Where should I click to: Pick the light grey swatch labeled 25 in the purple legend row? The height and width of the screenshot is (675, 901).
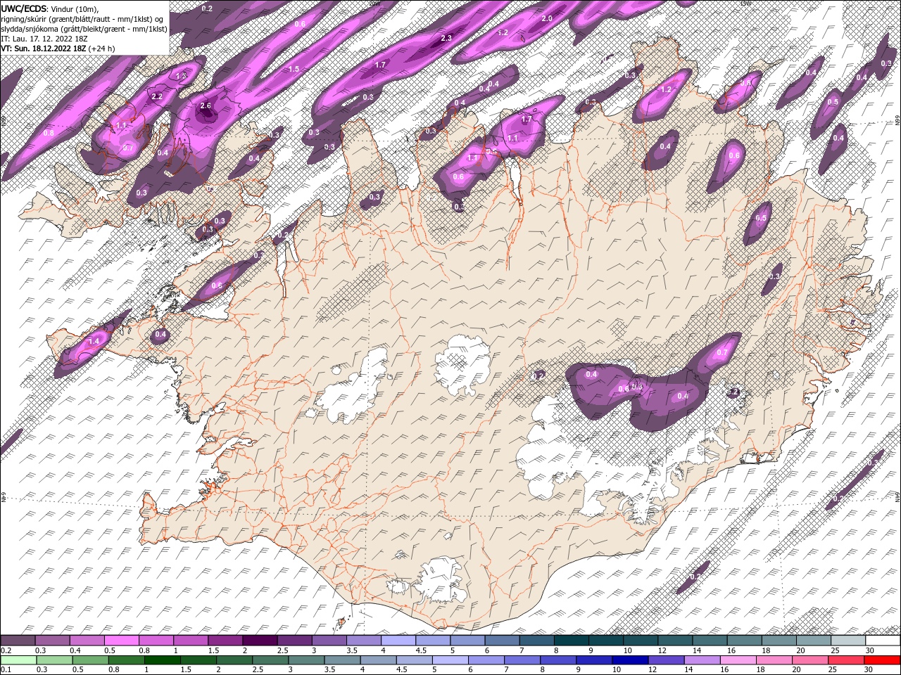pos(848,641)
